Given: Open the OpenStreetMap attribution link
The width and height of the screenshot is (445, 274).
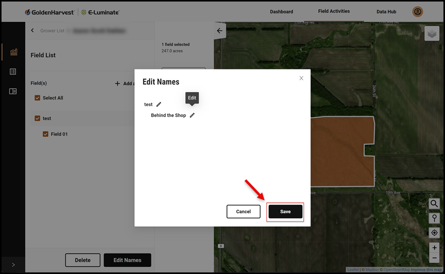Looking at the screenshot, I should coord(397,270).
